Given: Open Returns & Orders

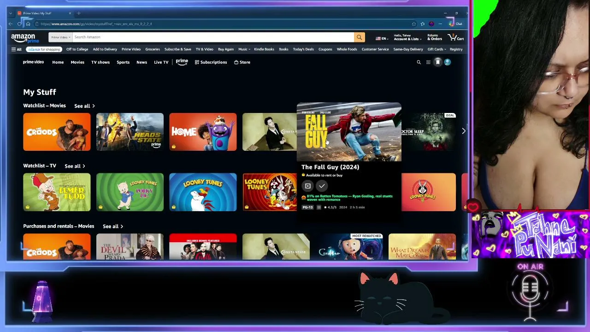Looking at the screenshot, I should 435,37.
